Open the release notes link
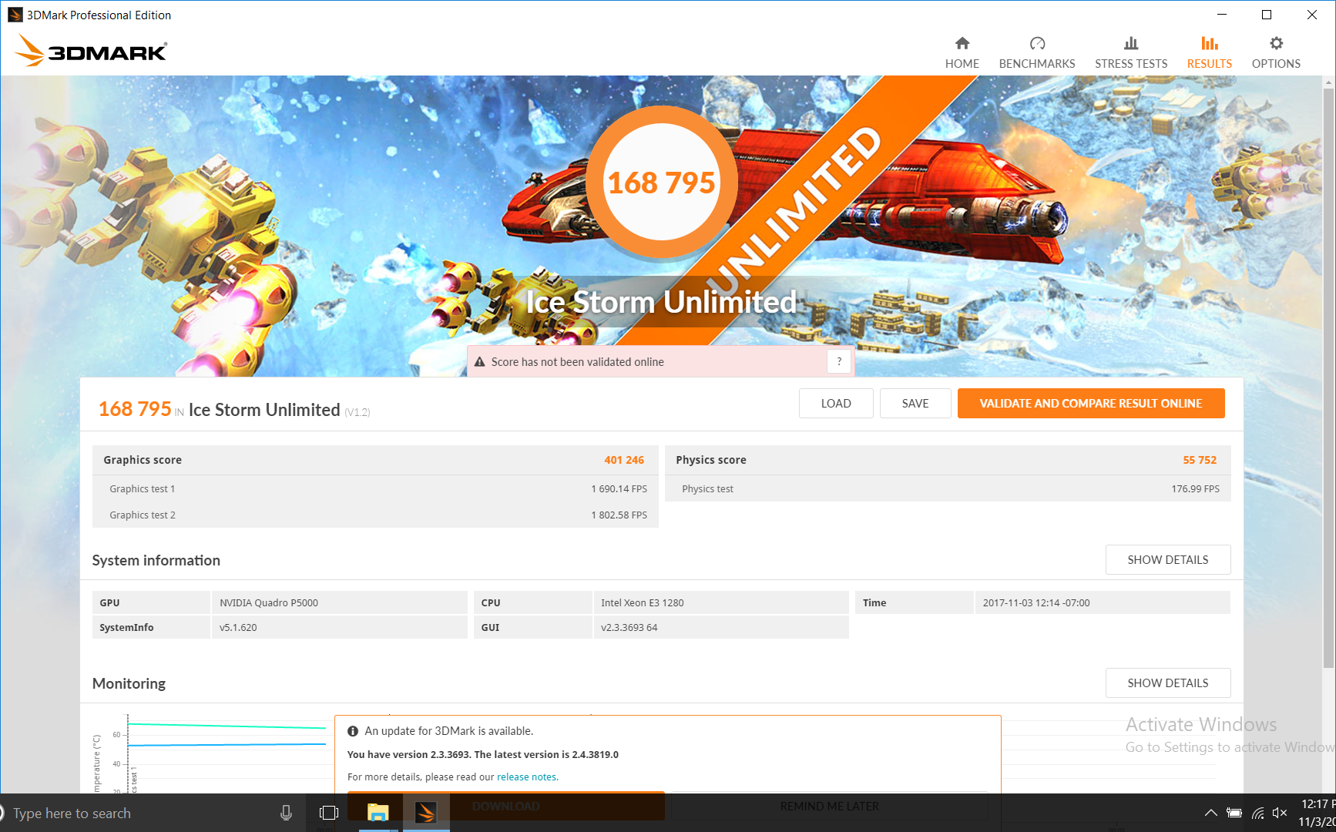Viewport: 1336px width, 832px height. [x=527, y=777]
